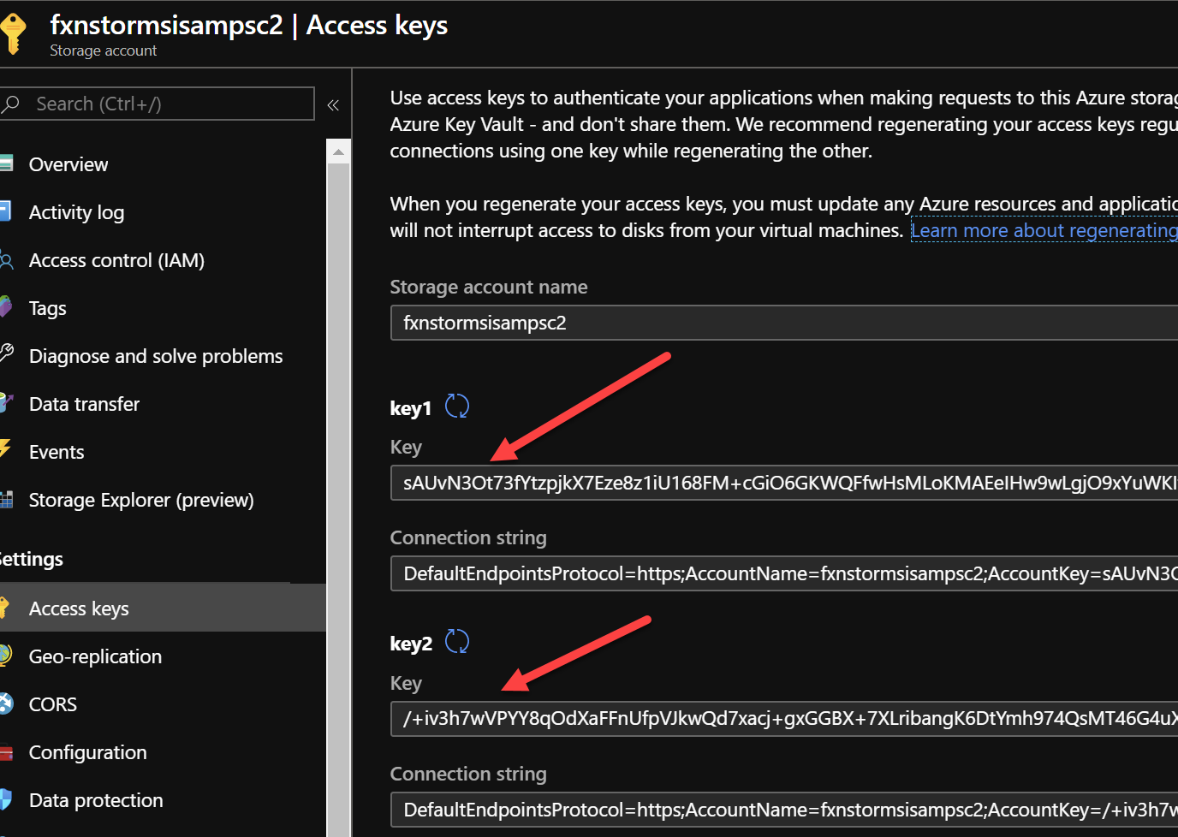Click the Access keys key icon in the sidebar
This screenshot has height=837, width=1178.
4,608
